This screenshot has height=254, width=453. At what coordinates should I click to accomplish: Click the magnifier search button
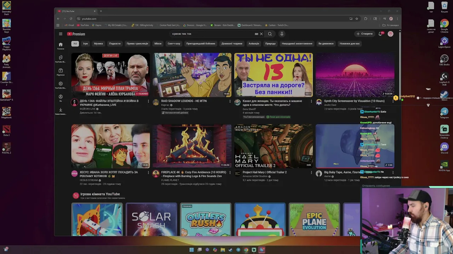(x=270, y=34)
